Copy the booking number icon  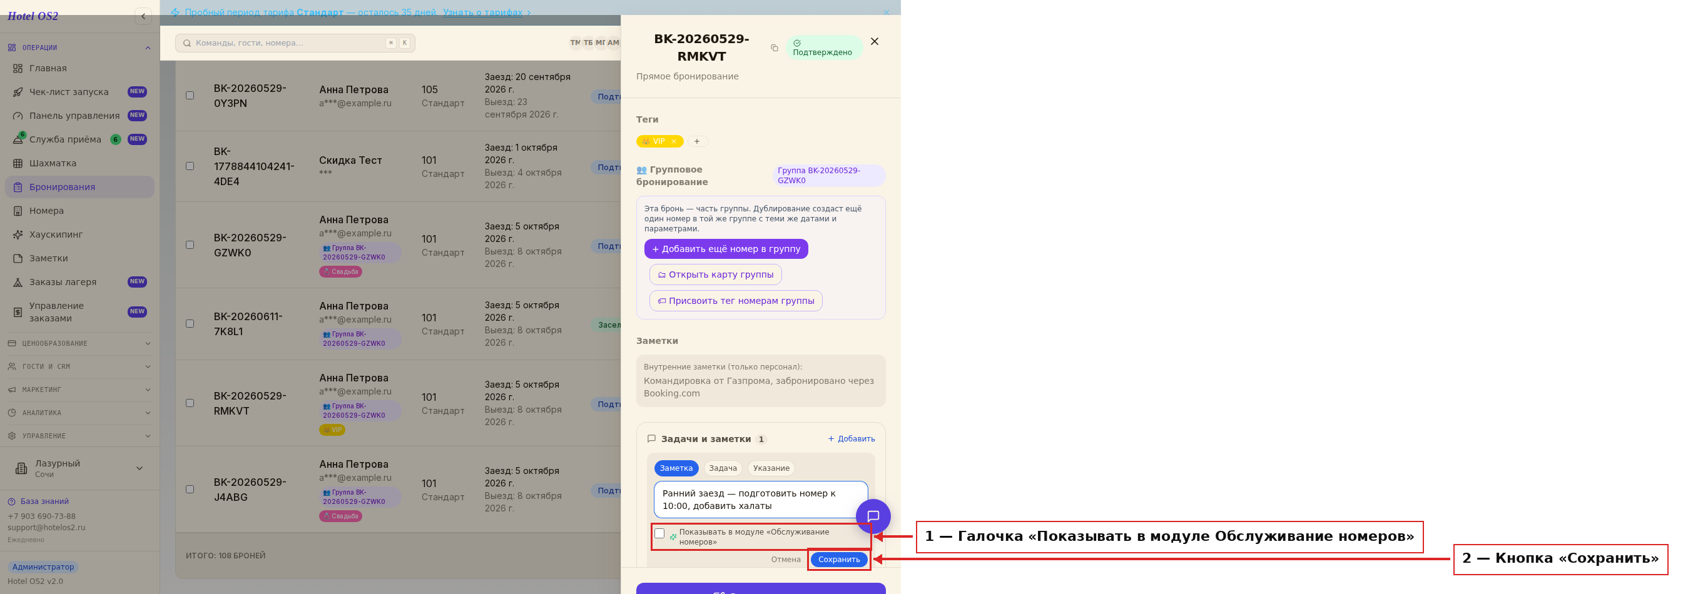(774, 48)
